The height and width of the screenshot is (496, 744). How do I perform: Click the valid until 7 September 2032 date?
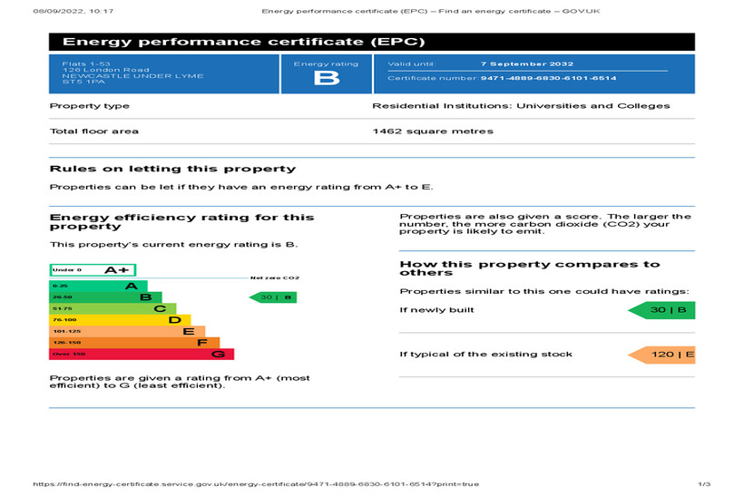[525, 64]
